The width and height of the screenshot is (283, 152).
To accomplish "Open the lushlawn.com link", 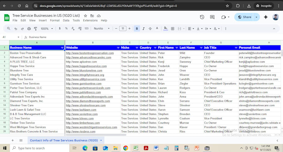I will click(x=81, y=110).
